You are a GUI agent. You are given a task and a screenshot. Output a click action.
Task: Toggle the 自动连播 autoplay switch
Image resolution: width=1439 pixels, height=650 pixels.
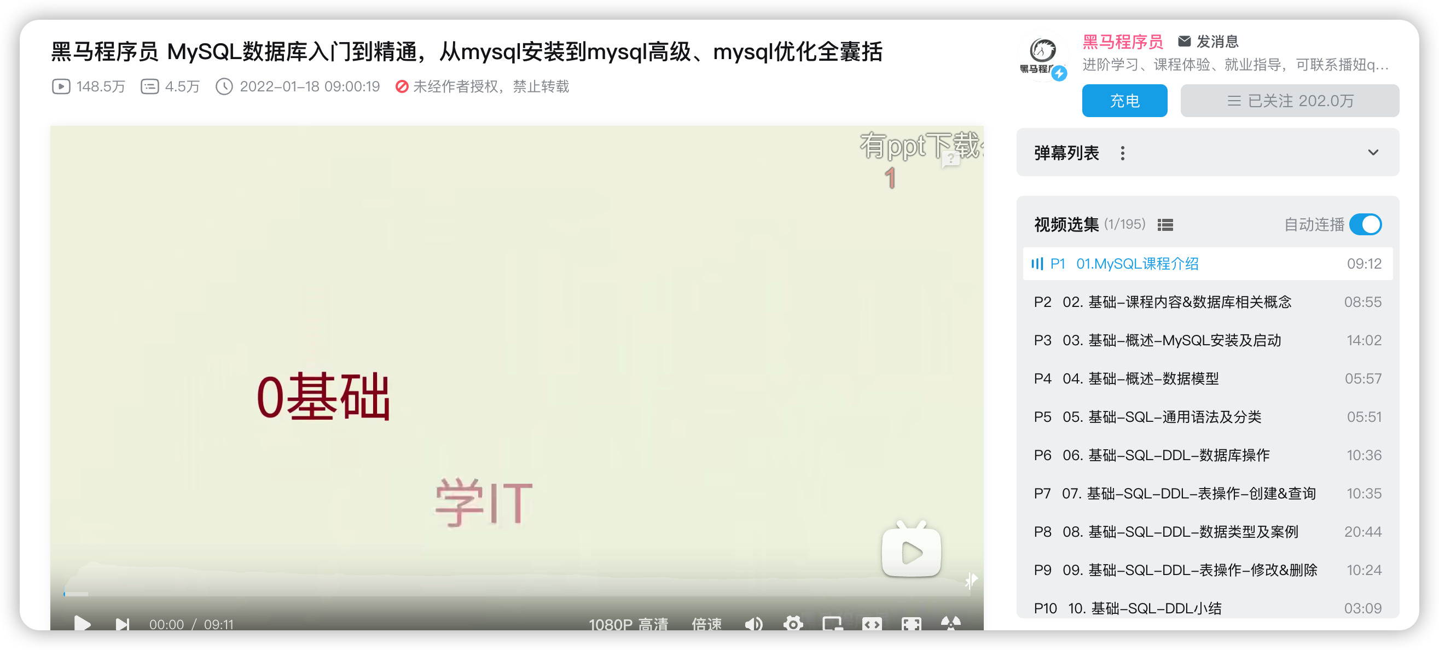(1365, 224)
